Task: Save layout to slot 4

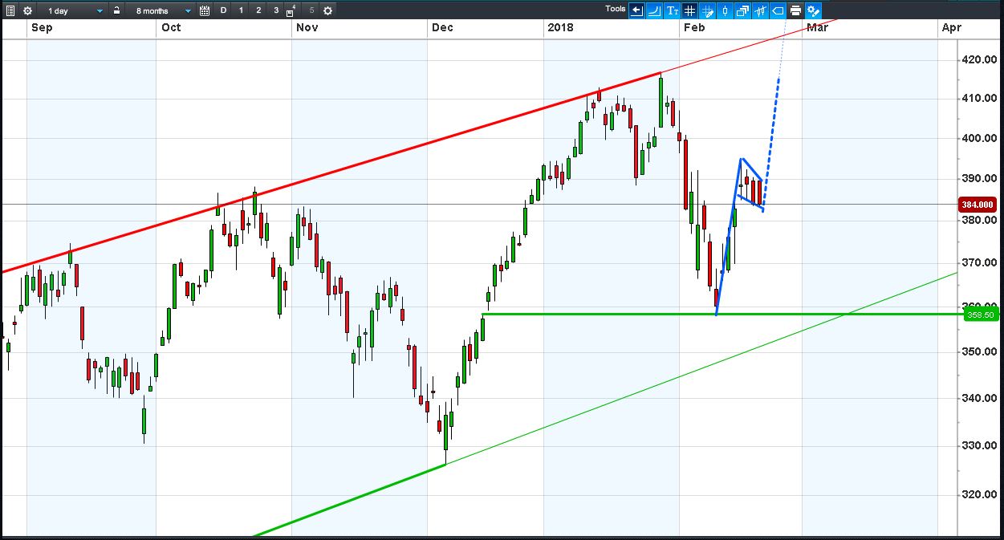Action: point(291,11)
